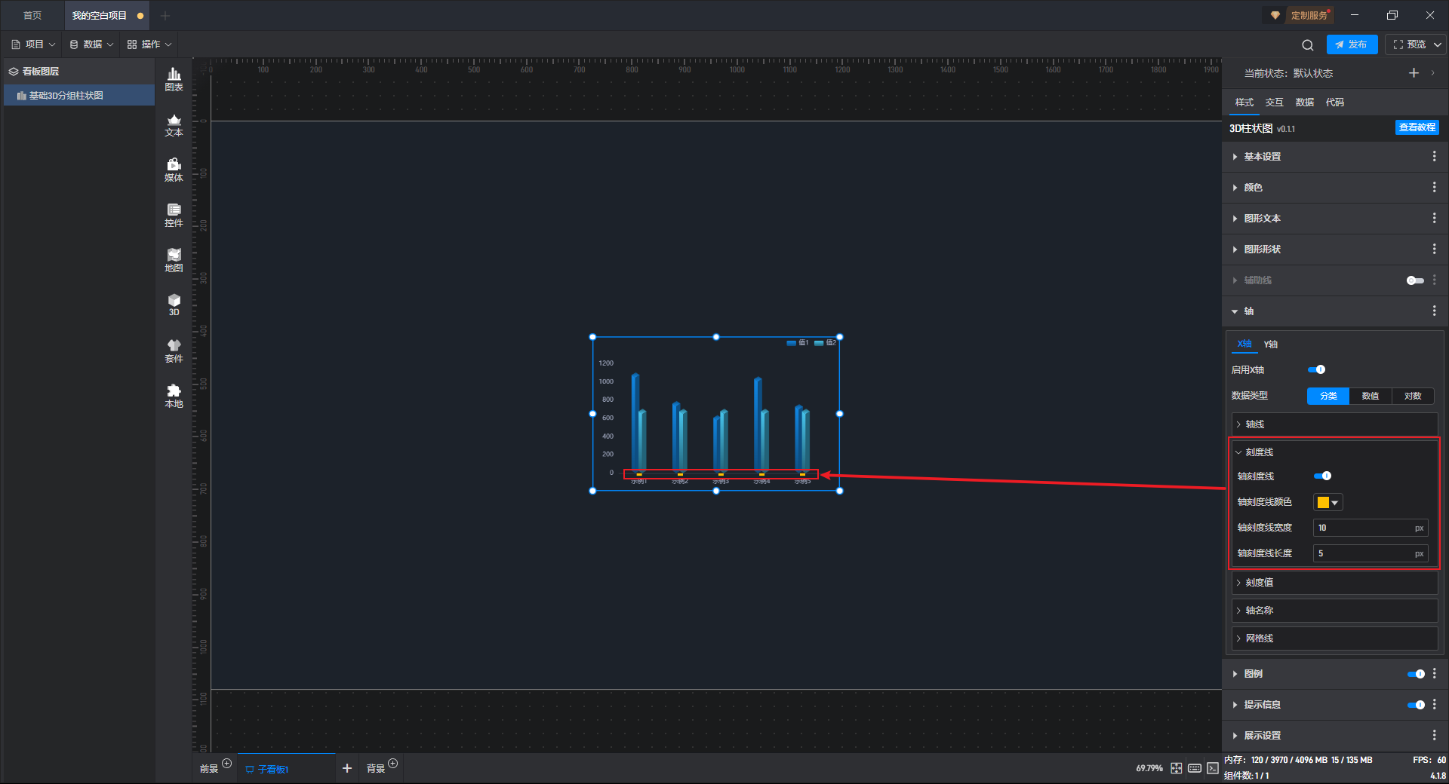1449x784 pixels.
Task: Add a new project tab
Action: coord(165,15)
